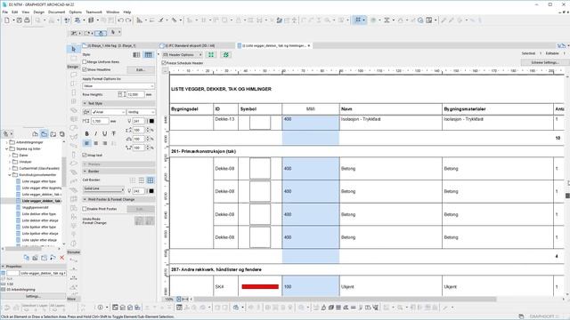Switch Navigator to Project Map icon
The width and height of the screenshot is (570, 320).
pyautogui.click(x=35, y=134)
